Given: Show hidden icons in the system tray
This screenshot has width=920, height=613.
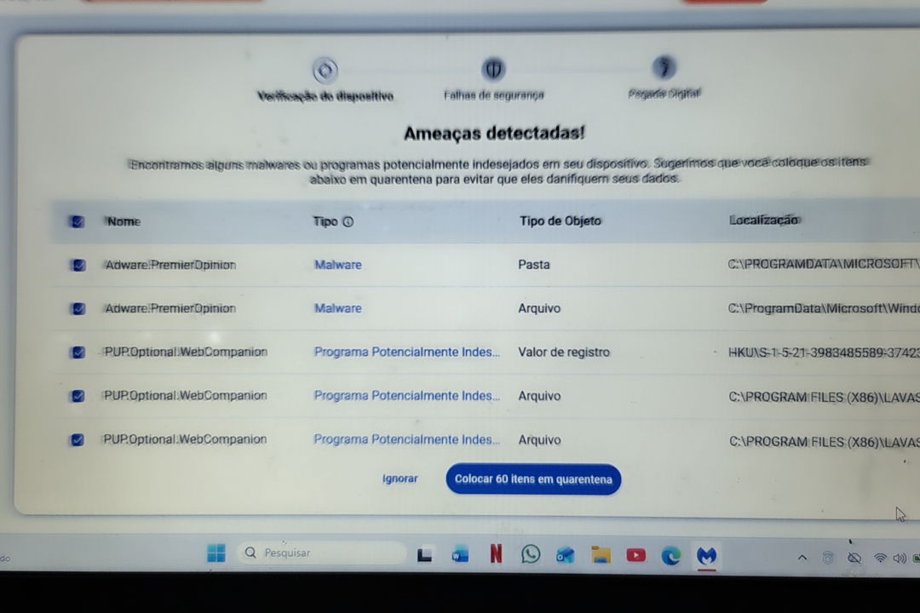Looking at the screenshot, I should pyautogui.click(x=802, y=558).
